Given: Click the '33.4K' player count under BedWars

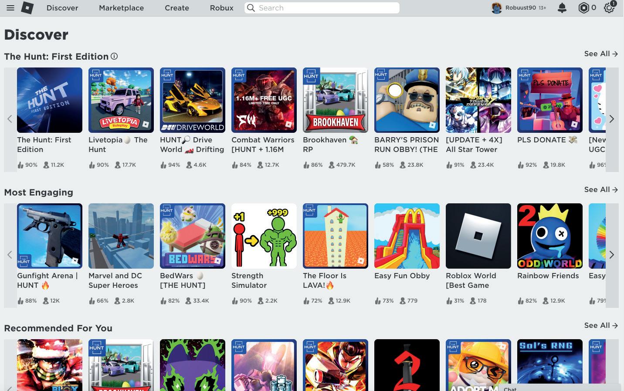Looking at the screenshot, I should (x=201, y=301).
